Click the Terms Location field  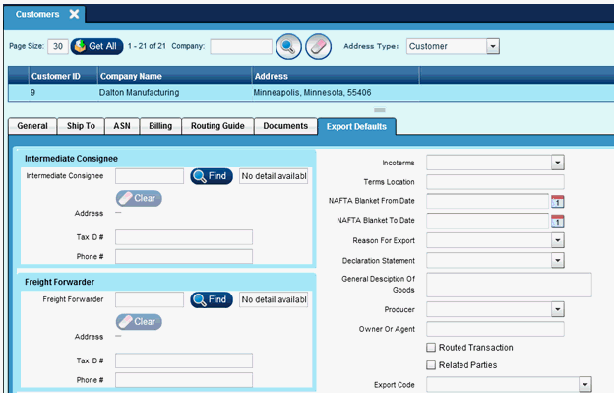point(495,182)
